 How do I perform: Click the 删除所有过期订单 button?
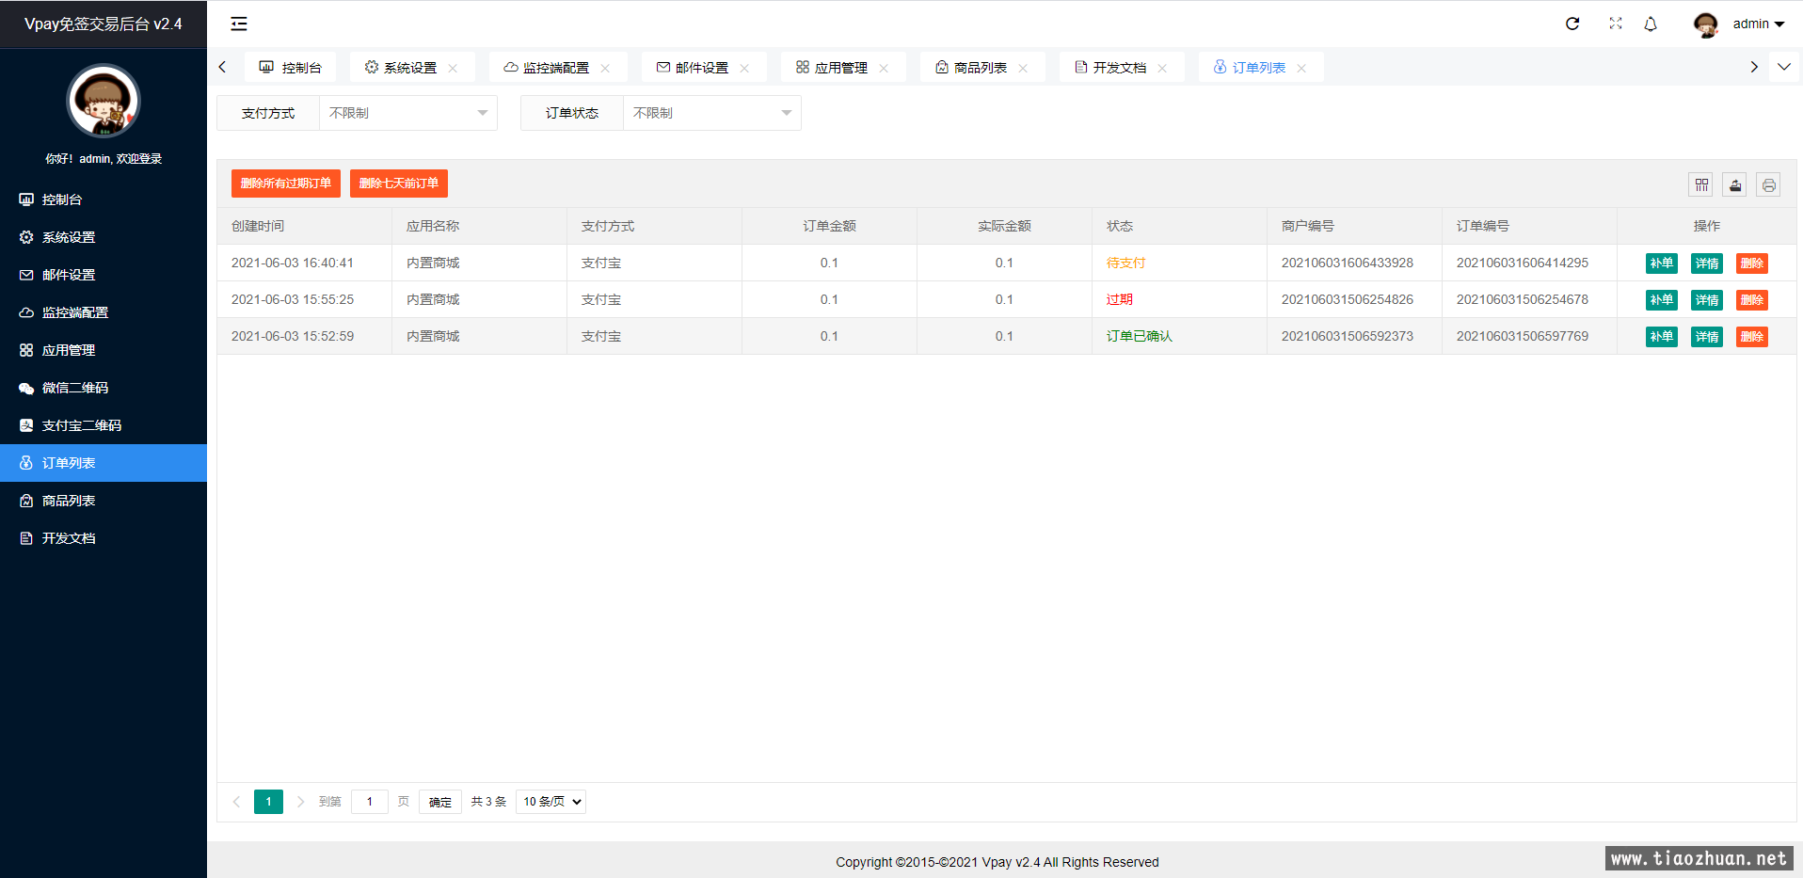coord(285,184)
